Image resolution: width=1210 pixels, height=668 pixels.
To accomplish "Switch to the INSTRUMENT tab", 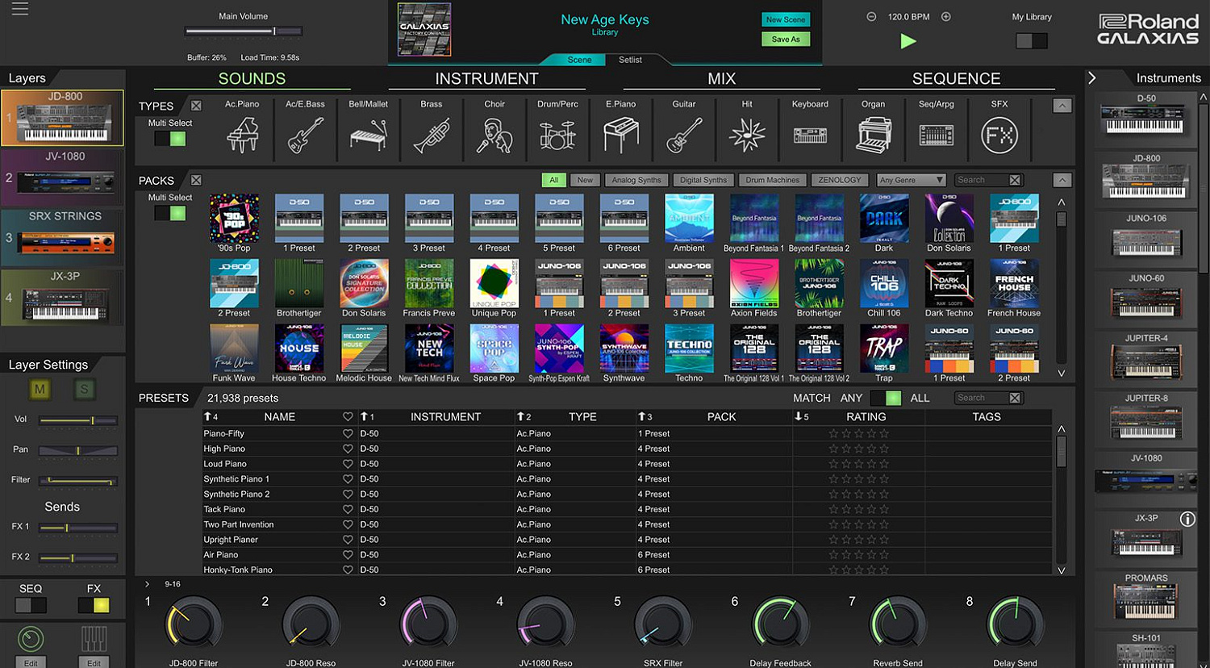I will point(486,78).
